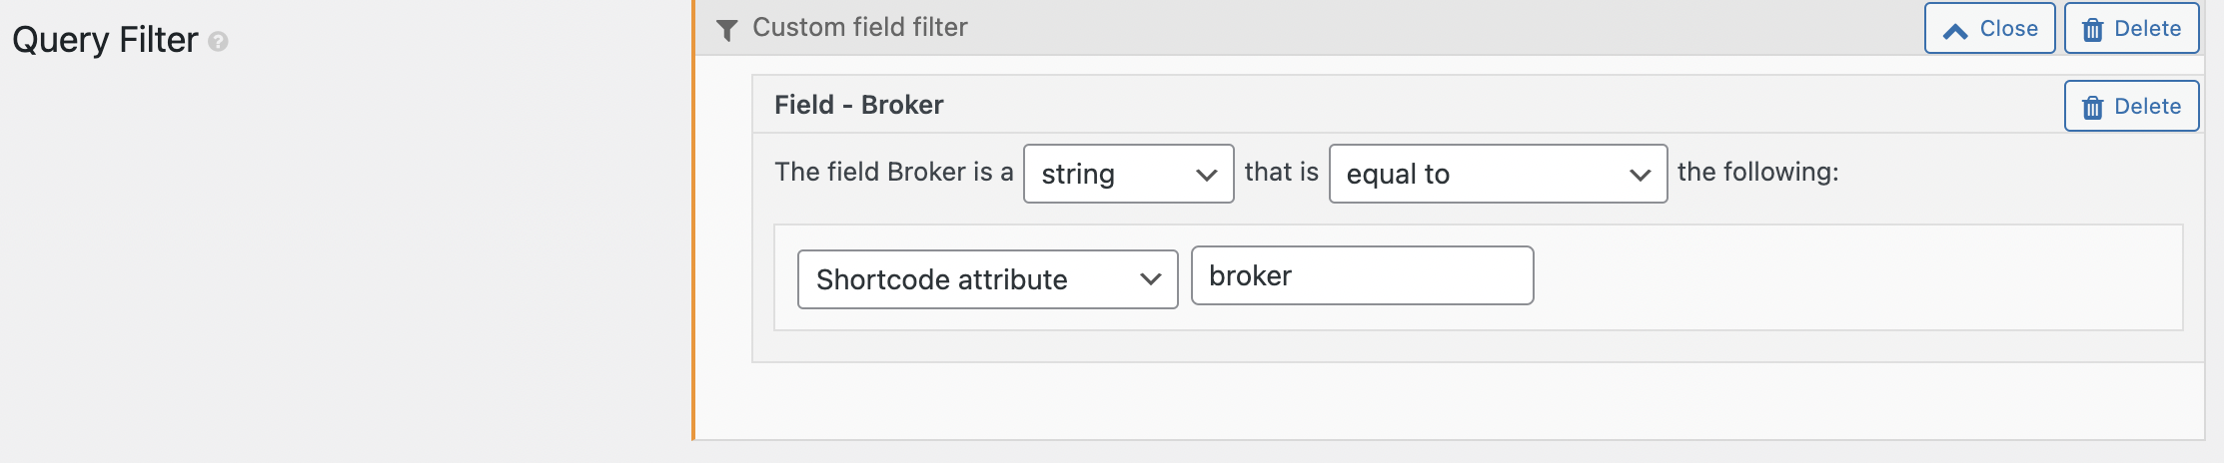This screenshot has height=463, width=2224.
Task: Click the up-chevron icon in the Close button
Action: click(1955, 31)
